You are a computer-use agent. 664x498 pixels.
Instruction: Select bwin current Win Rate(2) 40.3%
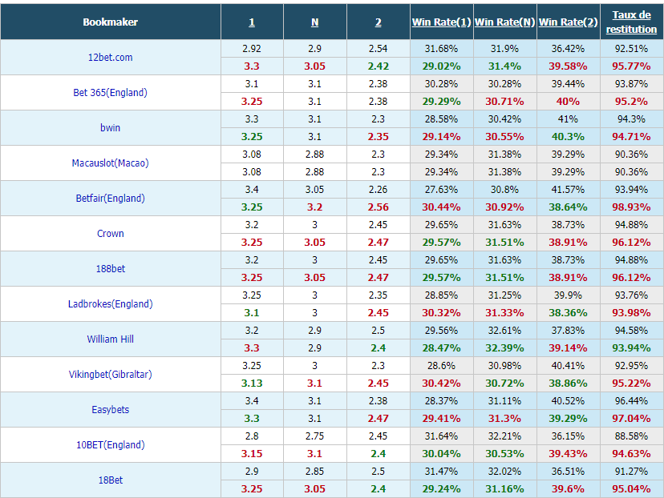point(568,137)
